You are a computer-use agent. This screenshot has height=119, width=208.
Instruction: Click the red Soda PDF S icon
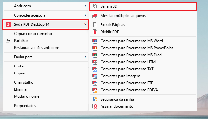tap(8, 24)
